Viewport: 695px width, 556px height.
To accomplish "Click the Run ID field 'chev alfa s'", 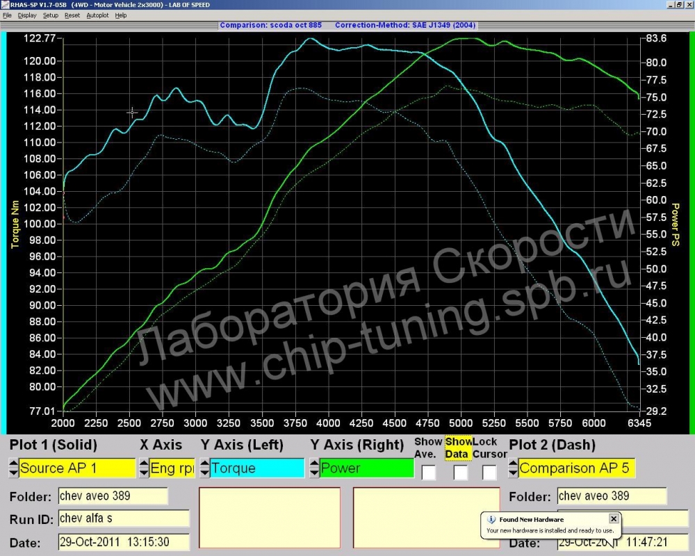I will coord(124,518).
